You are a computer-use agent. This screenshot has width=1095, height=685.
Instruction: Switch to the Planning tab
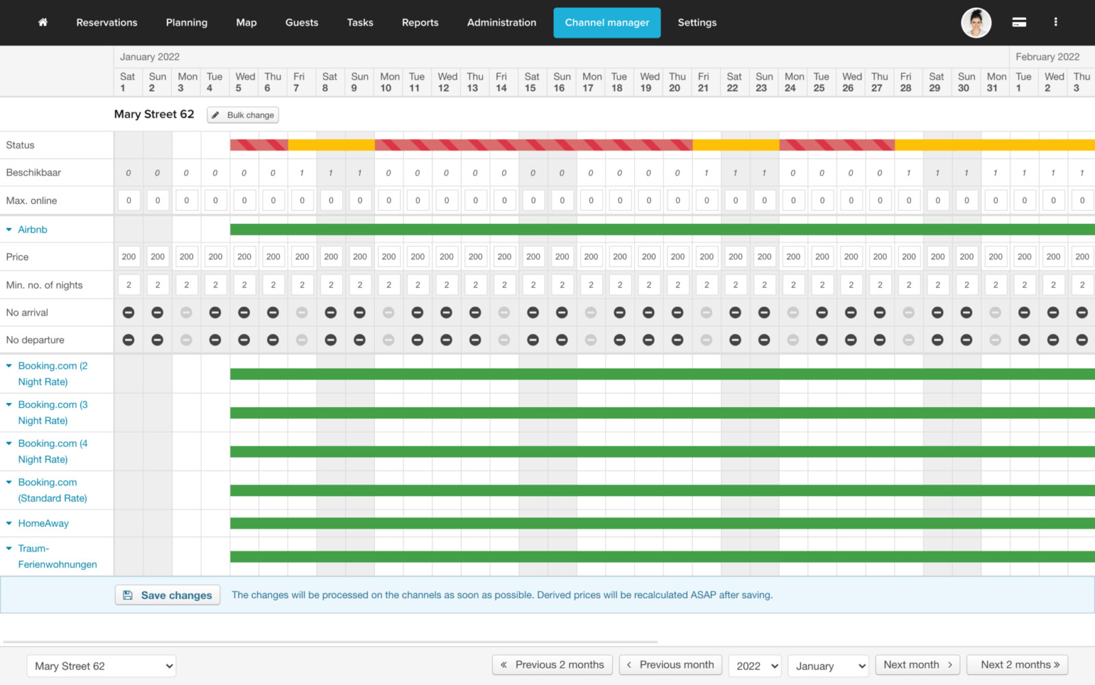[x=186, y=23]
